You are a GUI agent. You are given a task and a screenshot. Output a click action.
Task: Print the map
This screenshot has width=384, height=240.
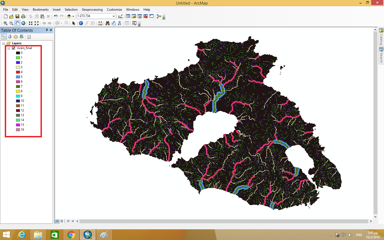pyautogui.click(x=23, y=16)
